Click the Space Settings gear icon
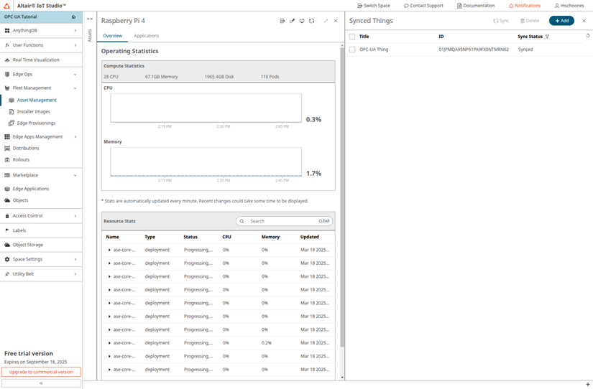The height and width of the screenshot is (389, 593). click(x=6, y=260)
